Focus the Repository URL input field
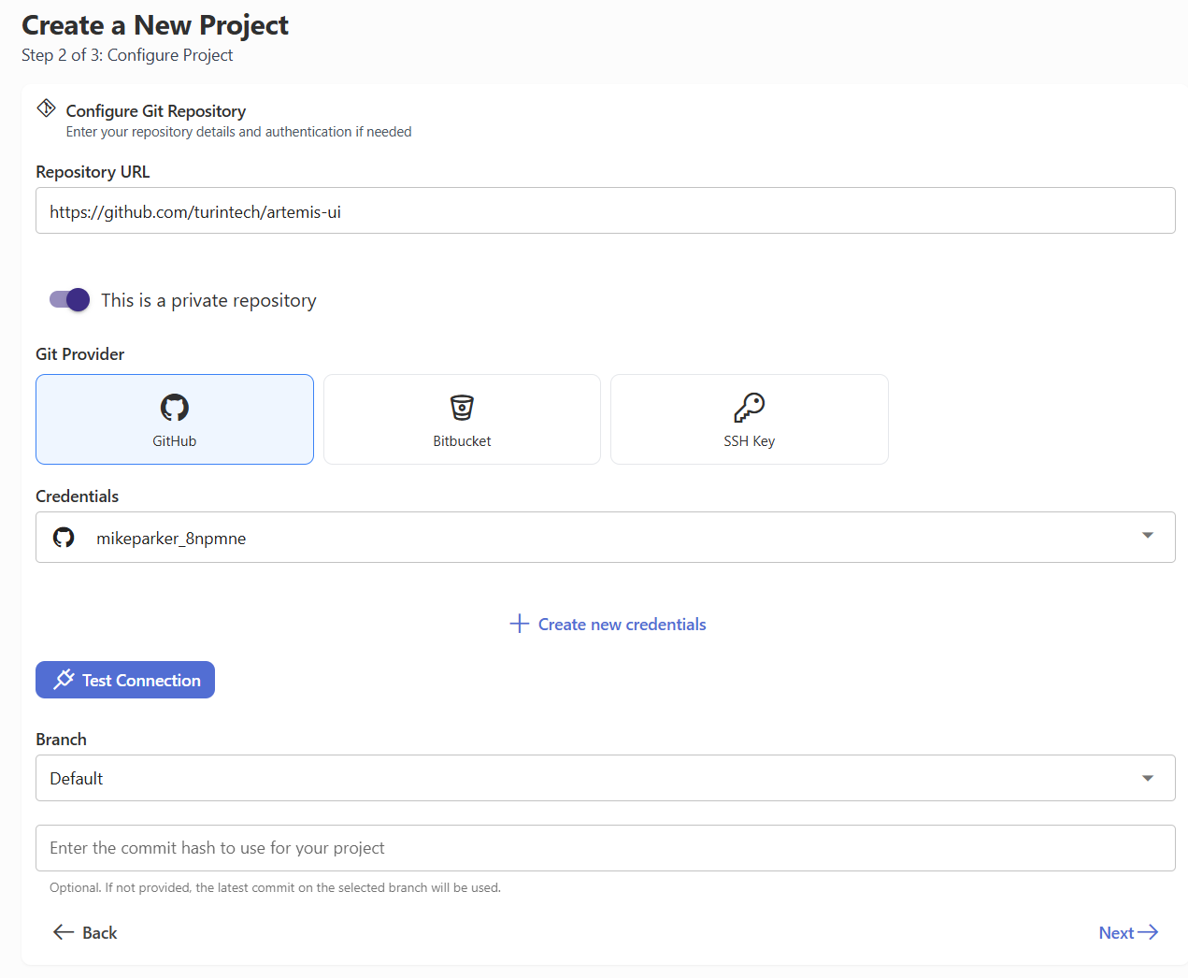This screenshot has width=1188, height=978. 606,210
